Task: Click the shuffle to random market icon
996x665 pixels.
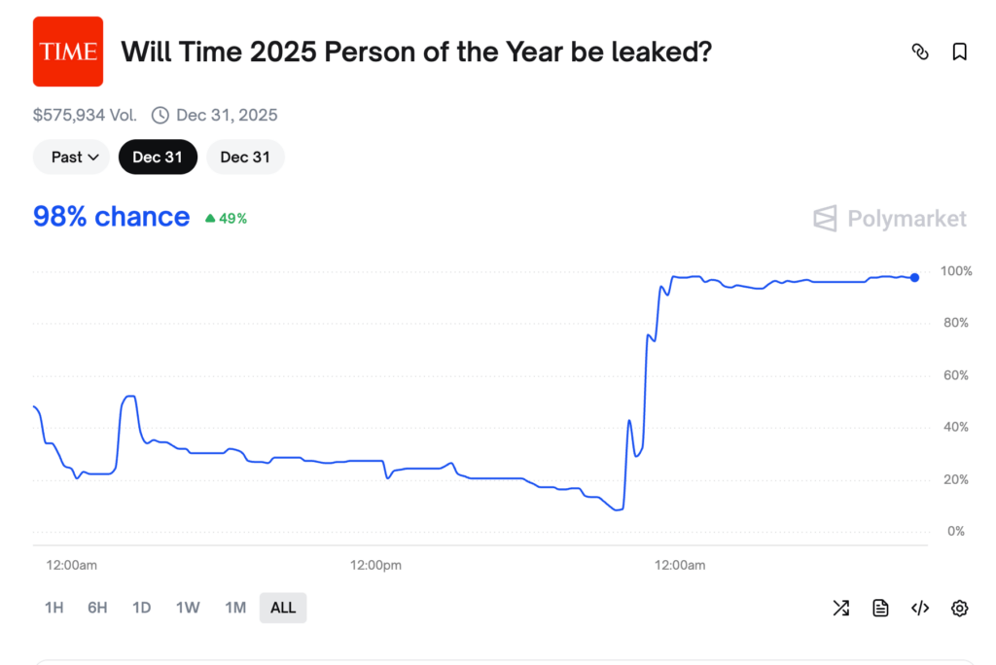Action: [841, 608]
